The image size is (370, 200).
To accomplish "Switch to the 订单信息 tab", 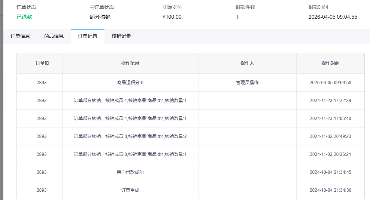I will tap(20, 36).
